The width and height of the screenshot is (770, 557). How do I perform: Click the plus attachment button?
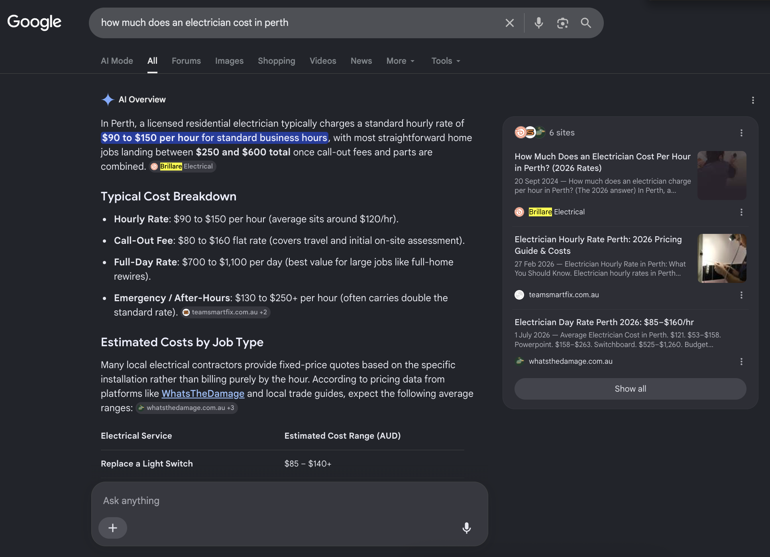click(113, 528)
